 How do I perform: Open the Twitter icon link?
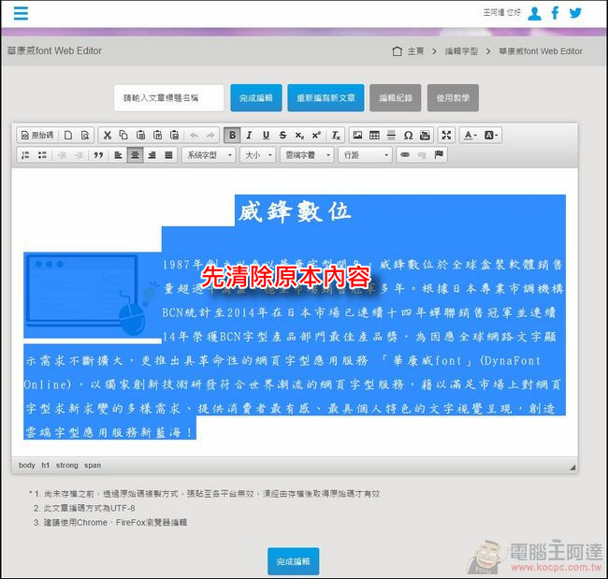click(x=575, y=13)
